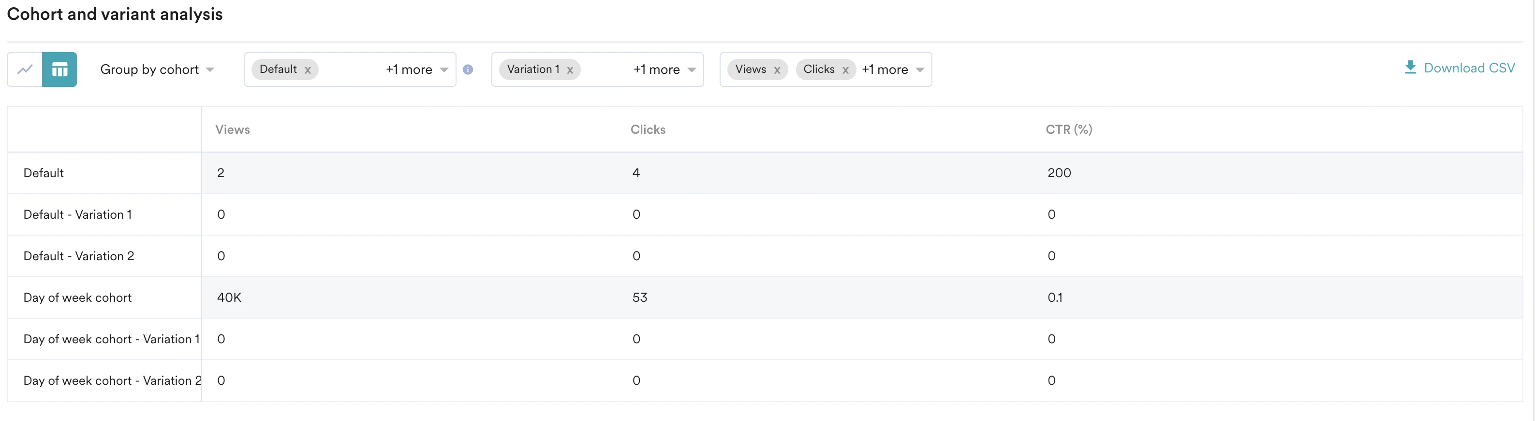Click the Download CSV link
Viewport: 1535px width, 421px height.
click(1460, 68)
